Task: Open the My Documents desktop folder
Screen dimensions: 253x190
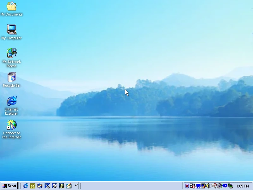Action: [x=11, y=9]
